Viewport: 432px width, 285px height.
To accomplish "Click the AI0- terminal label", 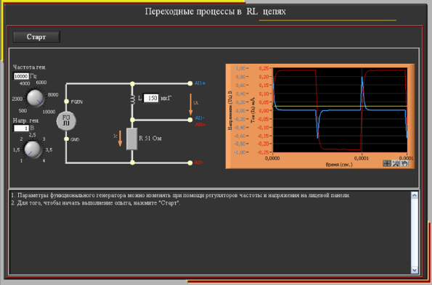I will 199,163.
